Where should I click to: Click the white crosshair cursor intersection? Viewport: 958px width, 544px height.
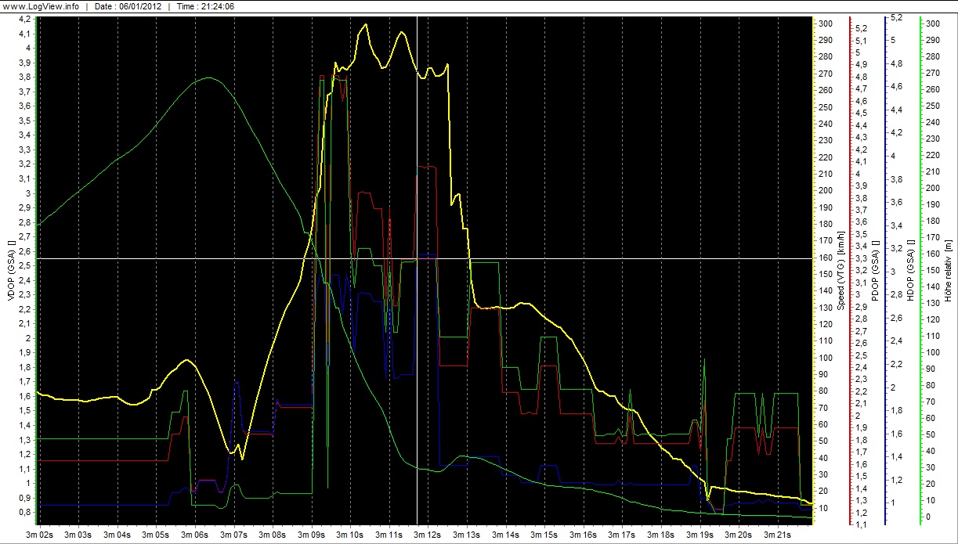pyautogui.click(x=417, y=258)
